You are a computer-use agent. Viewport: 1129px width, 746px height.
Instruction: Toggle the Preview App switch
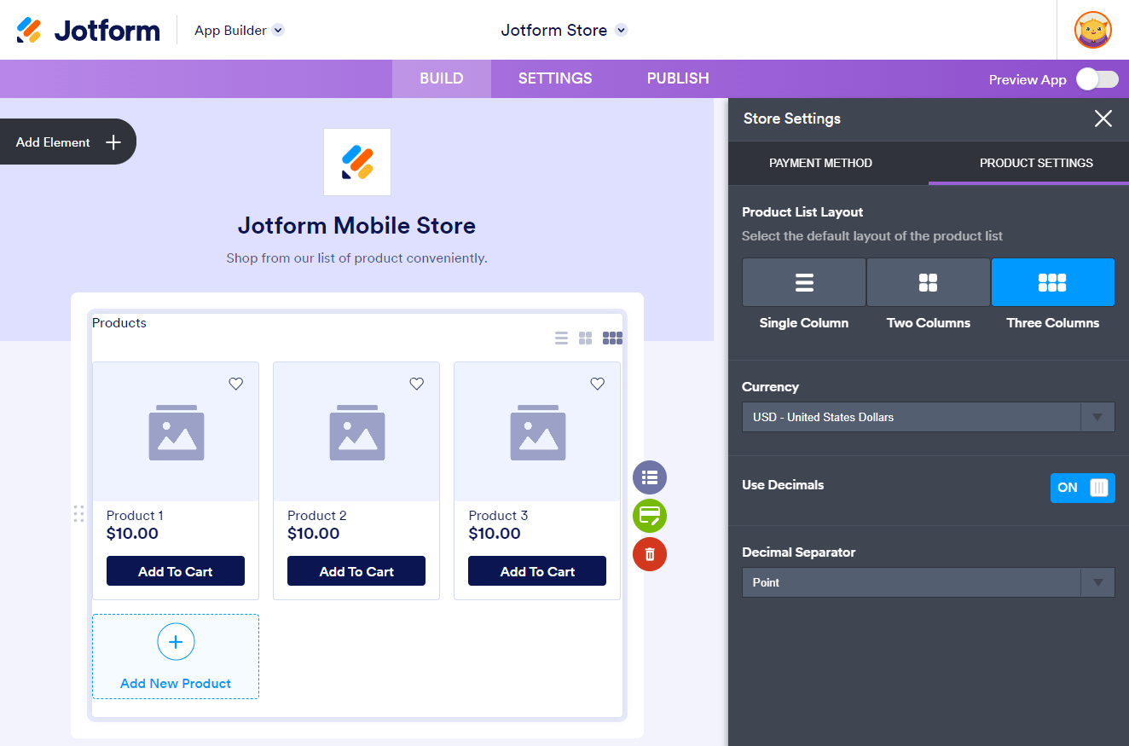pyautogui.click(x=1097, y=79)
